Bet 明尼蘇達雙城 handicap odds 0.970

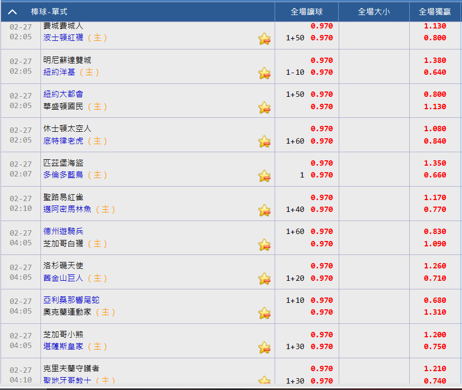pos(322,60)
